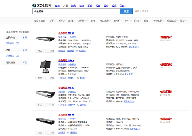Click 关注 button for ME90

point(40,51)
